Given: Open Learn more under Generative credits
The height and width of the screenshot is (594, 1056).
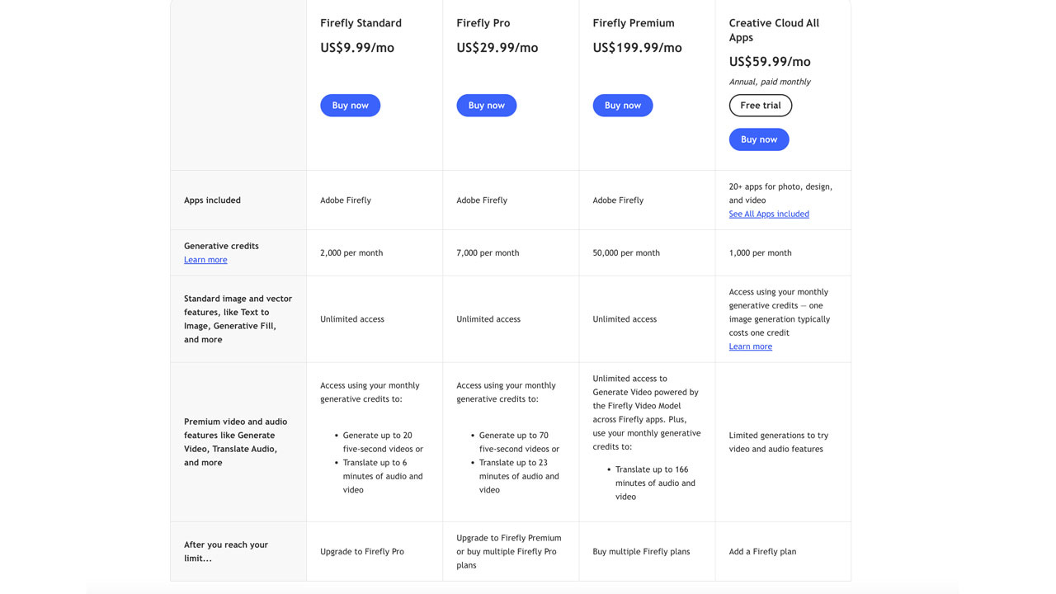Looking at the screenshot, I should click(x=205, y=260).
